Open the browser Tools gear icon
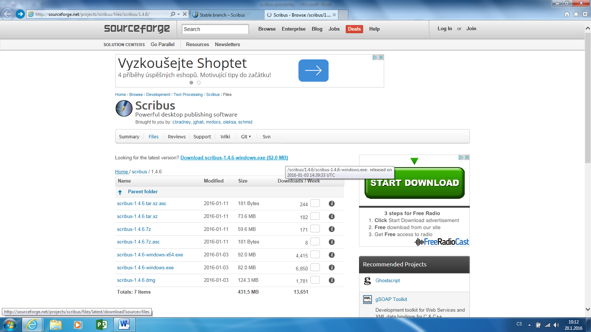The image size is (591, 332). (x=585, y=14)
